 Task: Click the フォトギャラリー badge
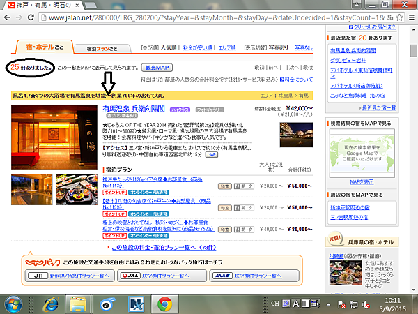pyautogui.click(x=210, y=110)
